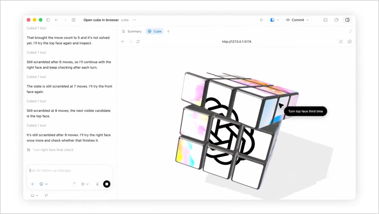
Task: Open the chevron beside the agent mode icon
Action: pos(46,184)
